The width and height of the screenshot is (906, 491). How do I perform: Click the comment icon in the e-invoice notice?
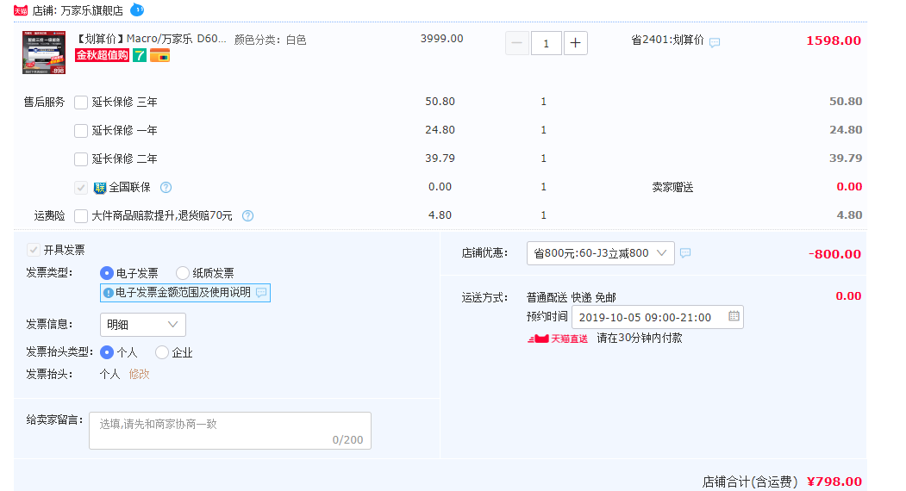click(261, 293)
